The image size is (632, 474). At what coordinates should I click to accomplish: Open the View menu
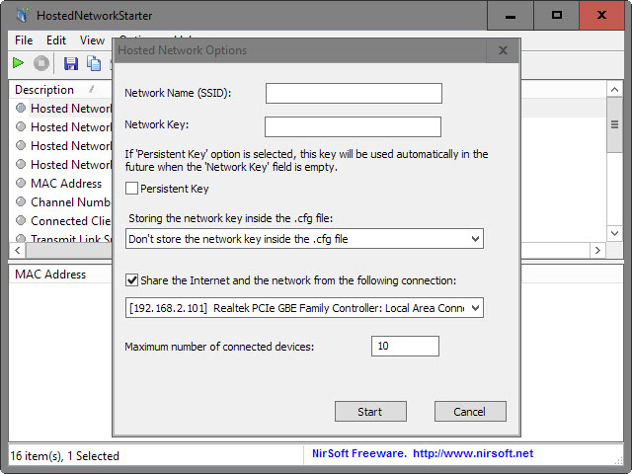tap(92, 40)
